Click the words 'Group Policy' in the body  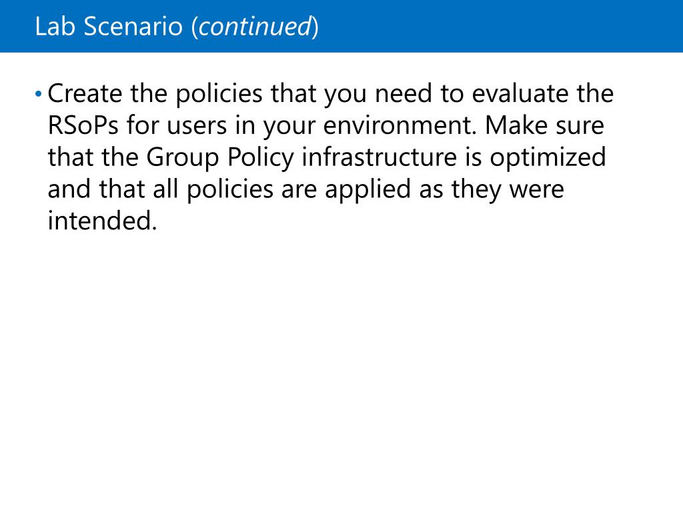(220, 157)
